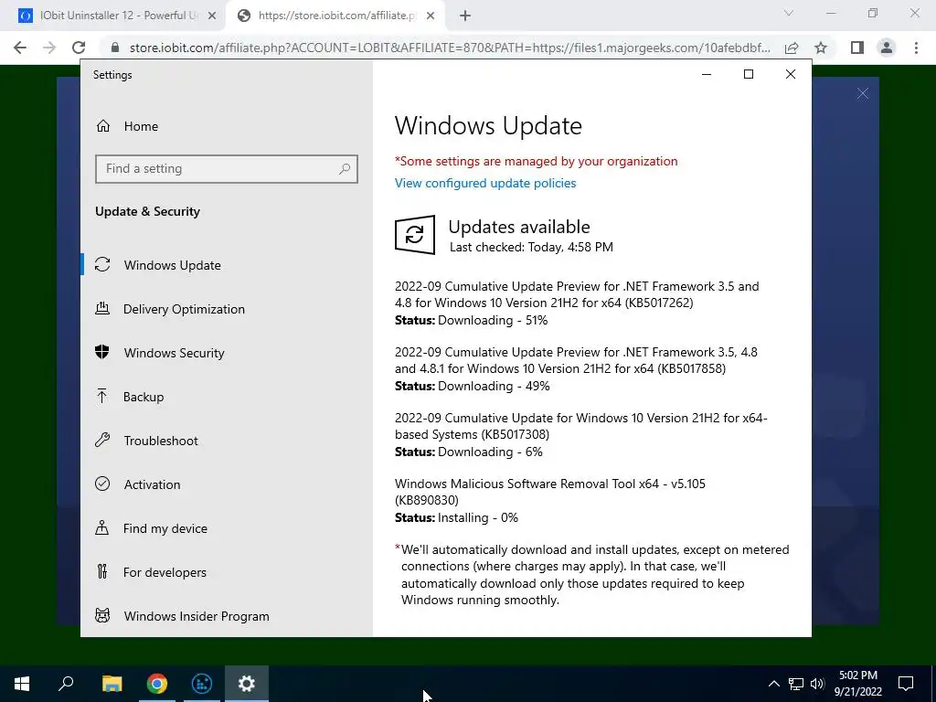Reload the Chrome page
This screenshot has height=702, width=936.
click(79, 48)
